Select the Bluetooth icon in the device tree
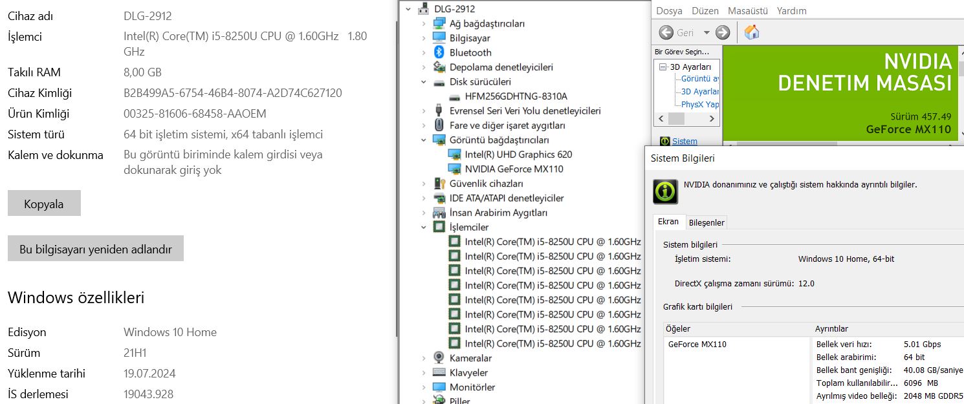Viewport: 964px width, 404px height. coord(439,52)
